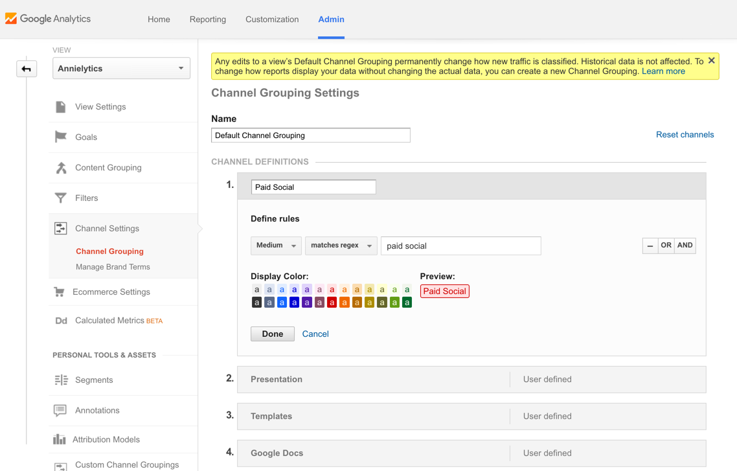
Task: Click the Filters funnel icon
Action: click(61, 198)
